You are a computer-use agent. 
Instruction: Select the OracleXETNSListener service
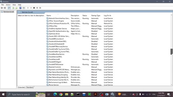(x=80, y=64)
